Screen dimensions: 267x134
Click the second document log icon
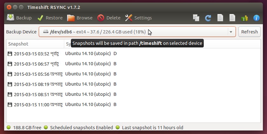click(x=232, y=18)
